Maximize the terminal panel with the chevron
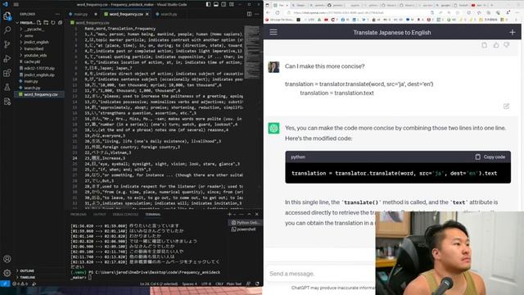The image size is (524, 295). coord(249,214)
